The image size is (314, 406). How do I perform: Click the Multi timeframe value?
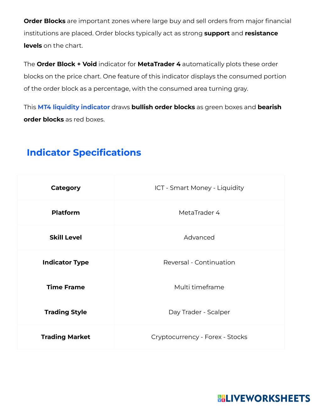[199, 287]
